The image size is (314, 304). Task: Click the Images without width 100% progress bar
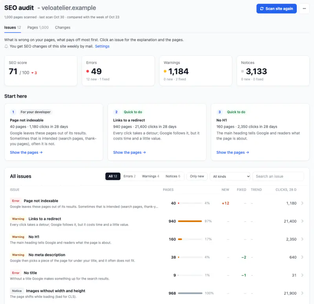[190, 293]
